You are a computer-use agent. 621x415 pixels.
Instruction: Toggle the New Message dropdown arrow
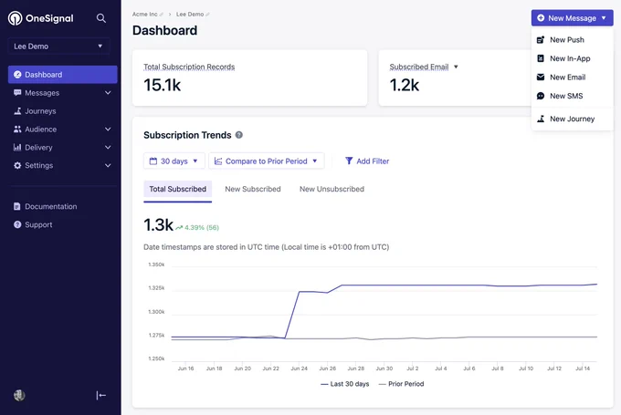coord(604,18)
